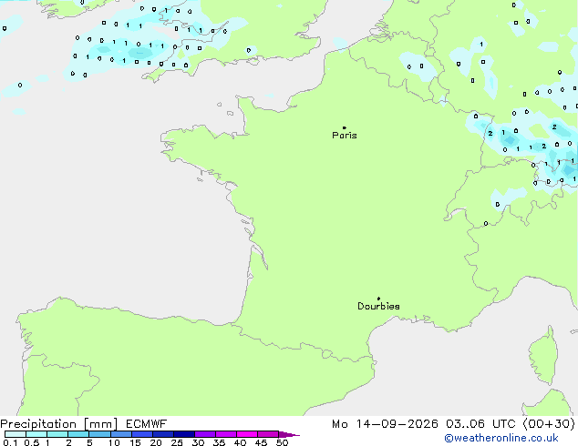Click the medium blue 10 legend swatch
Image resolution: width=578 pixels, height=446 pixels.
[121, 434]
